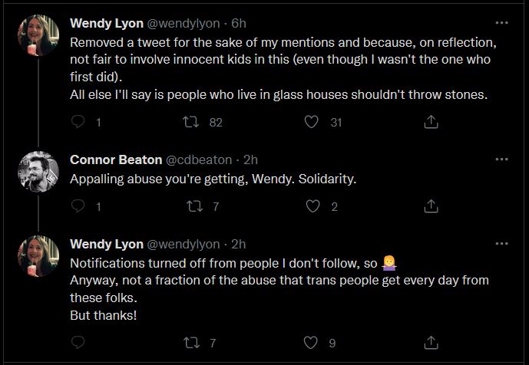Viewport: 529px width, 365px height.
Task: Like Connor Beaton's tweet
Action: [312, 206]
